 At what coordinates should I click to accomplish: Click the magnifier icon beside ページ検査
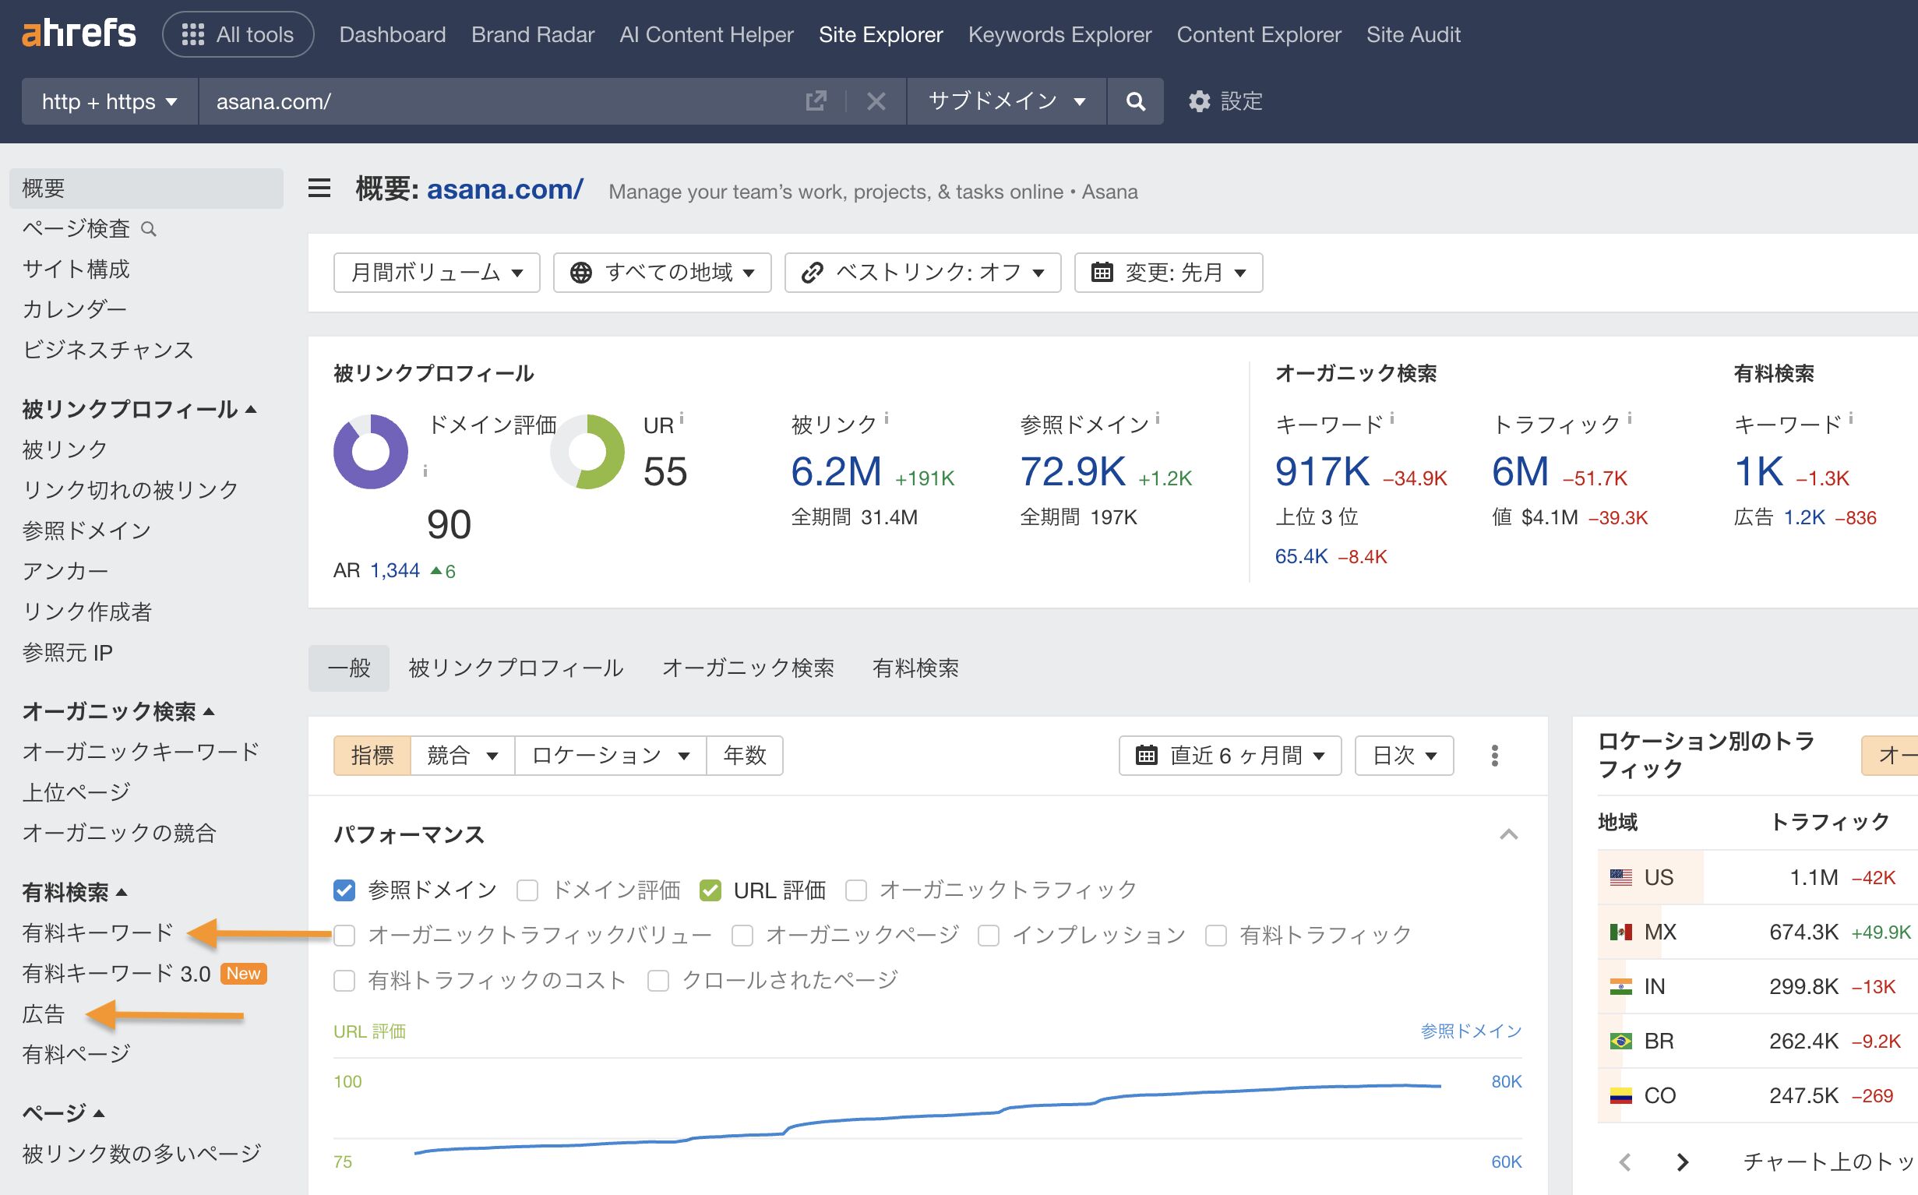click(150, 229)
